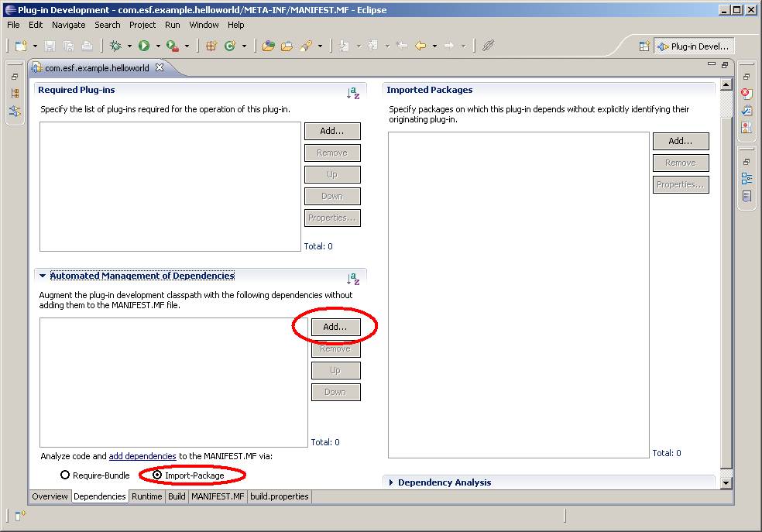Minimize the editor area
This screenshot has height=532, width=762.
point(712,64)
